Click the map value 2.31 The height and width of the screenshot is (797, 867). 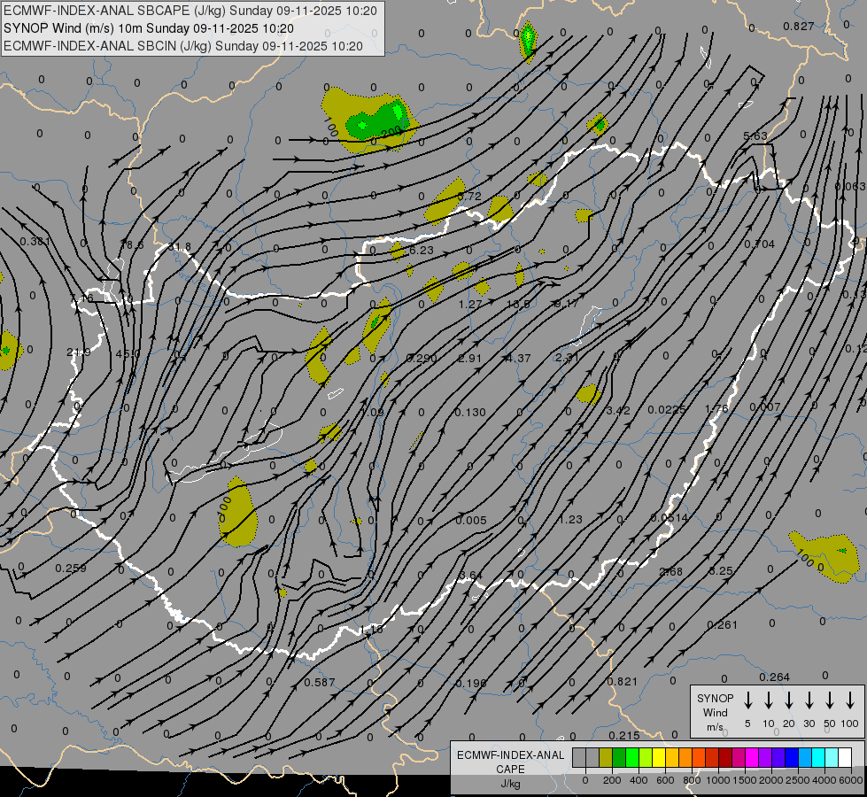(567, 357)
